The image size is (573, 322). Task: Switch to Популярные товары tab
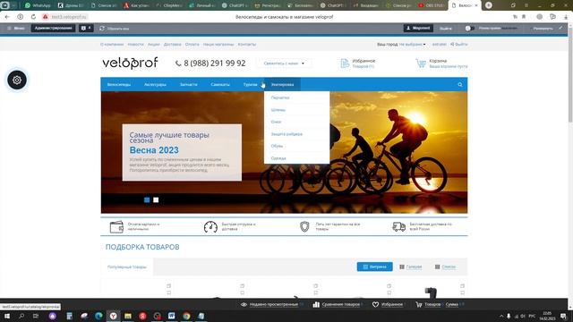point(127,267)
